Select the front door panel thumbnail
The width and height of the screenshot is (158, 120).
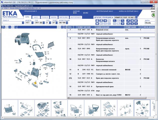[76, 108]
